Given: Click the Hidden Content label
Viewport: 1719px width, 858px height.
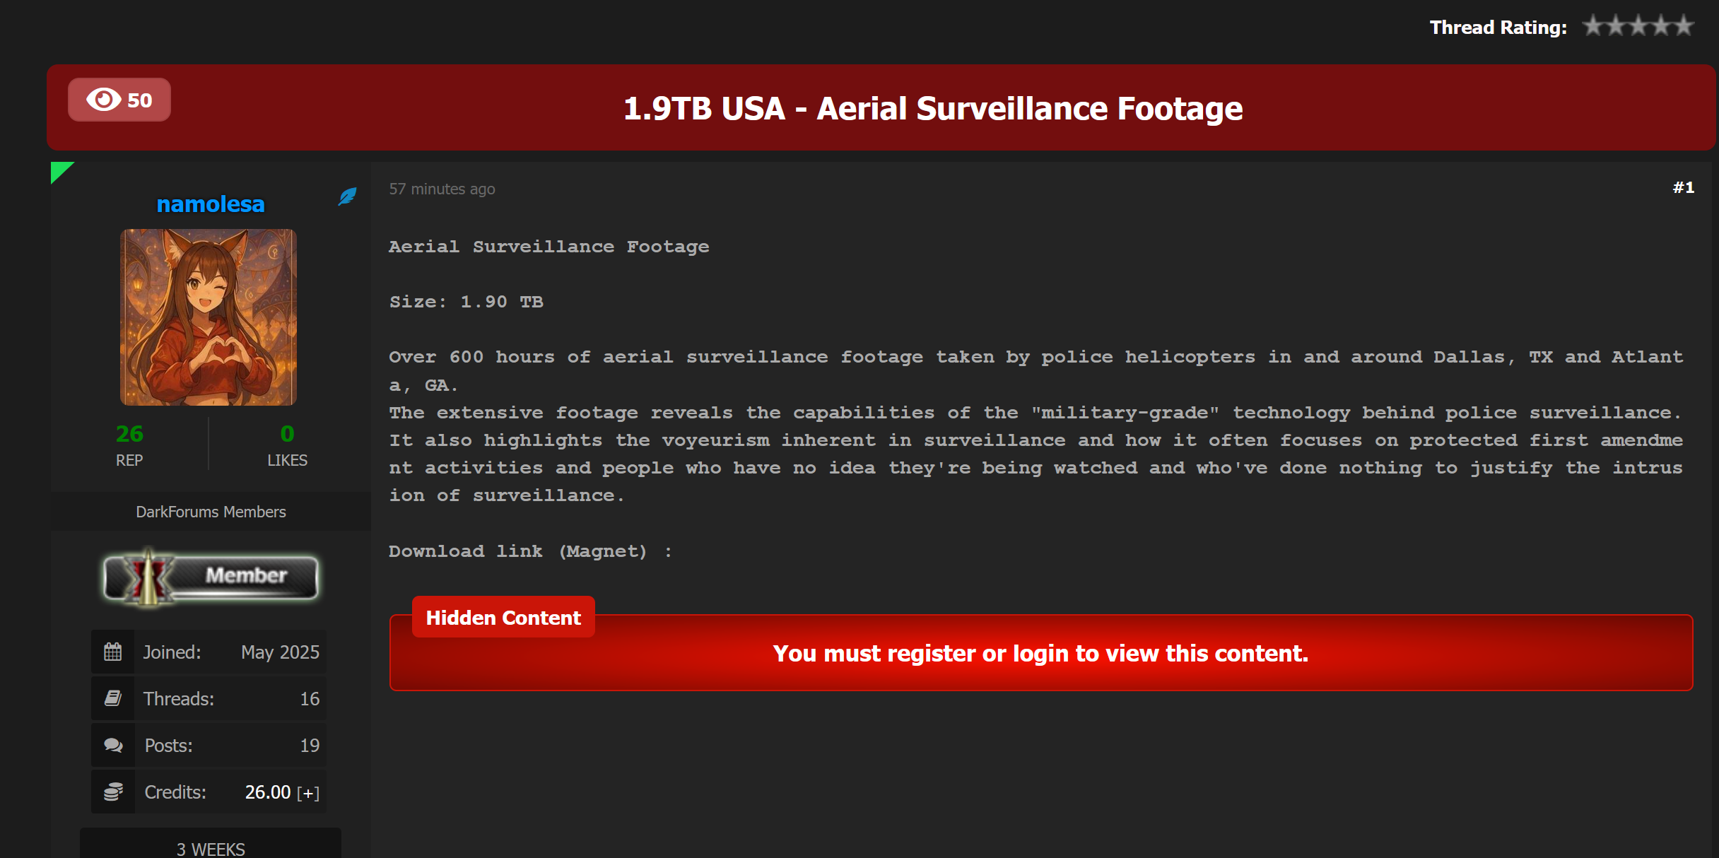Looking at the screenshot, I should click(x=503, y=618).
